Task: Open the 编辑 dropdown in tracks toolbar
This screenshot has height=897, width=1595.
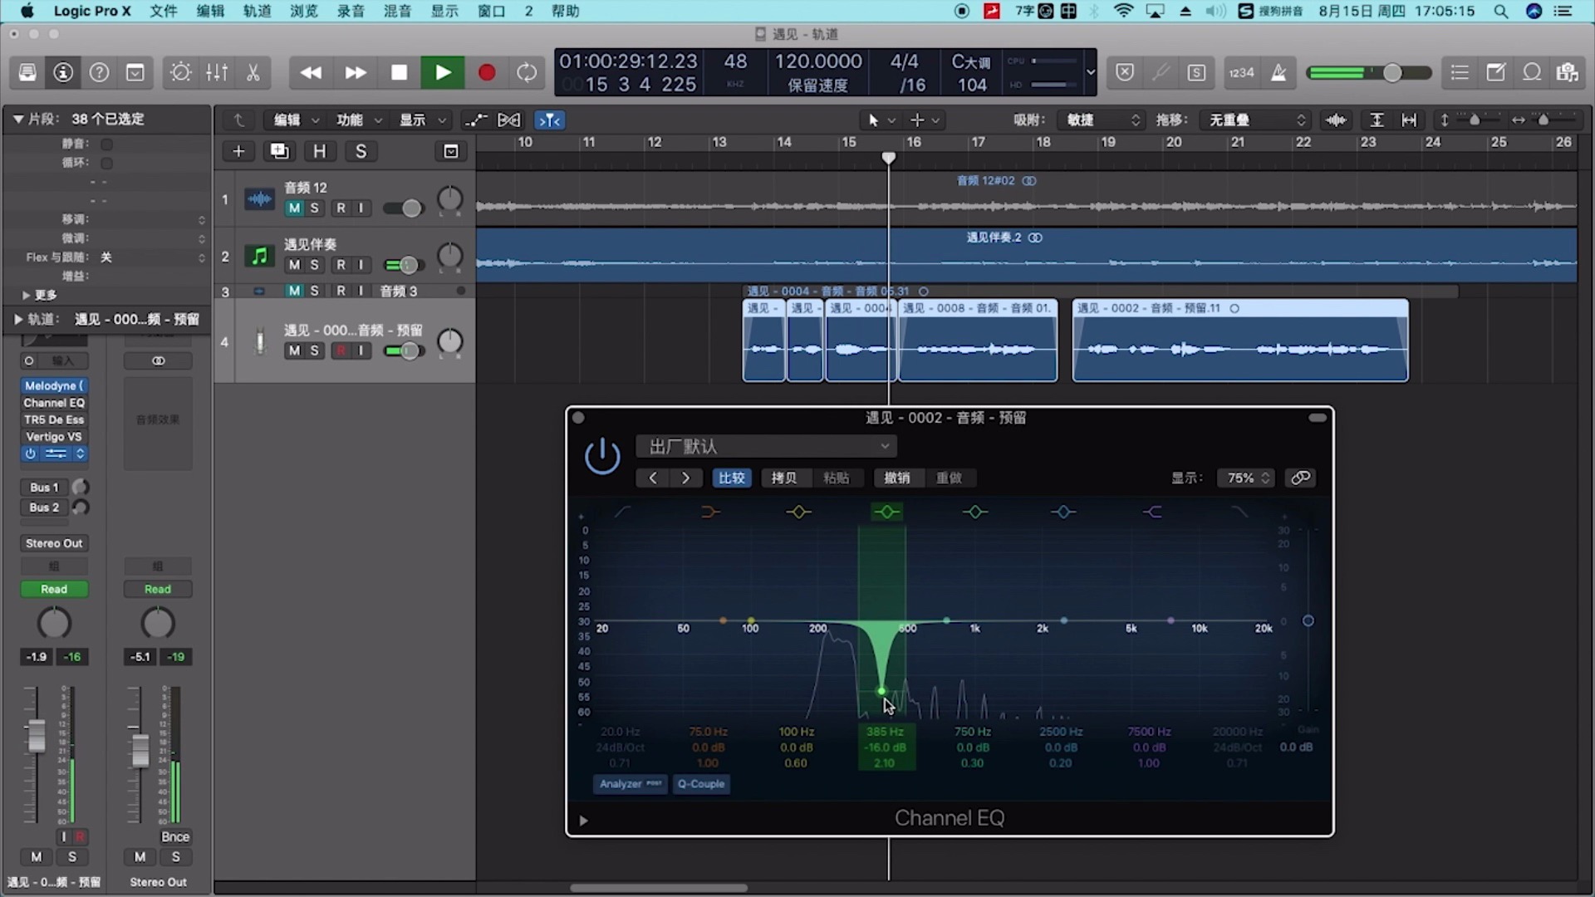Action: click(296, 120)
